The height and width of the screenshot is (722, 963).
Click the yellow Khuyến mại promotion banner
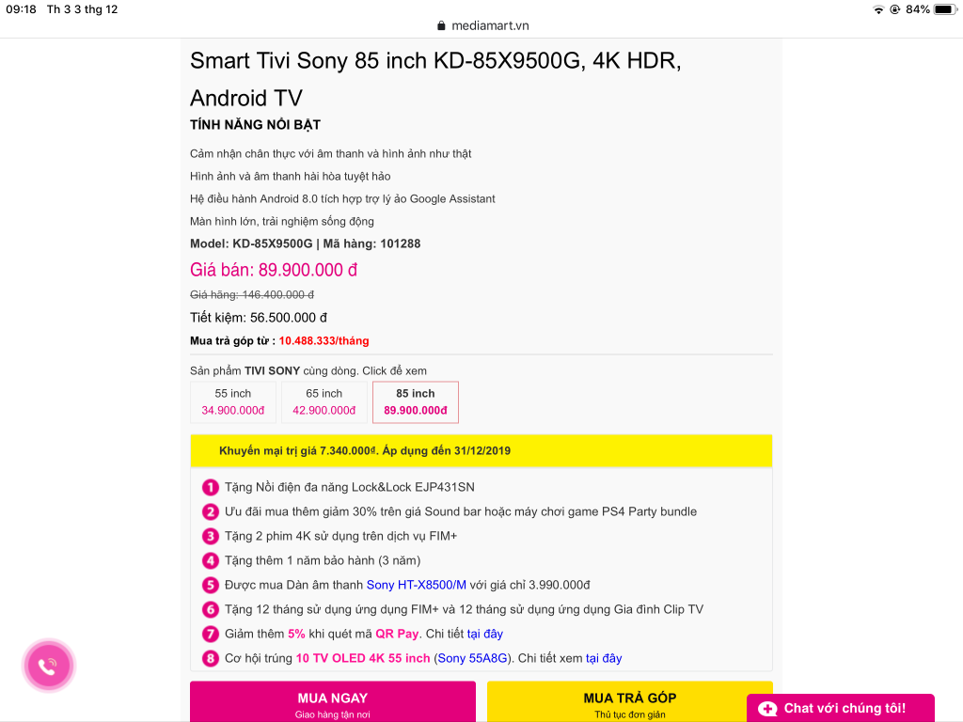point(481,450)
